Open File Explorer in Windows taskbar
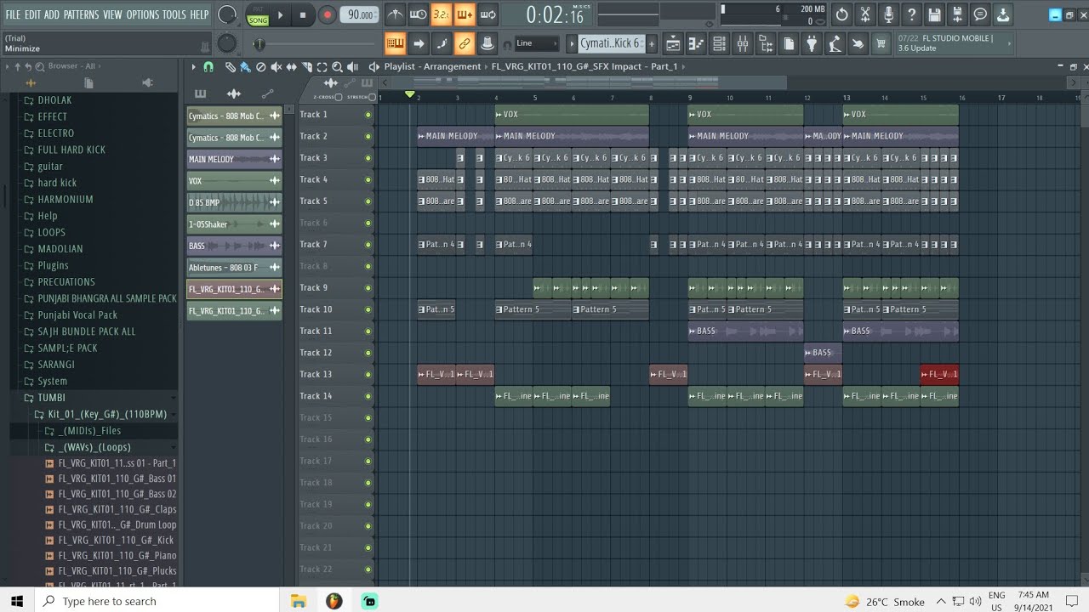Image resolution: width=1089 pixels, height=612 pixels. click(299, 601)
